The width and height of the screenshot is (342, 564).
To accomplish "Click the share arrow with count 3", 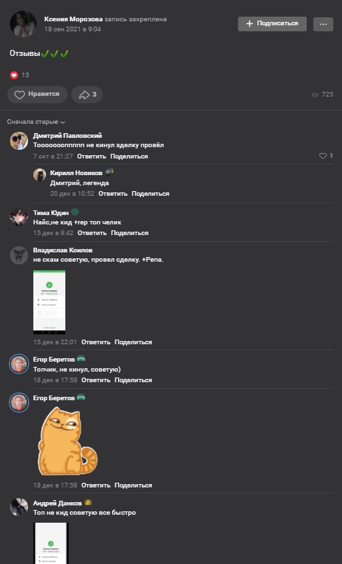I will [87, 95].
